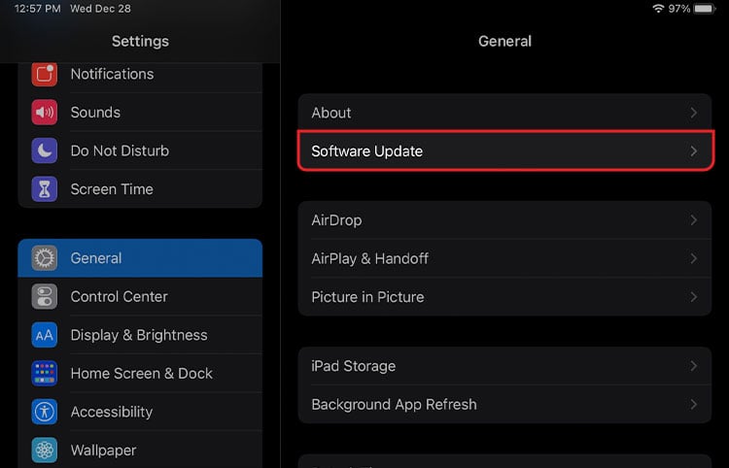This screenshot has height=468, width=729.
Task: Open Control Center settings section
Action: click(119, 296)
